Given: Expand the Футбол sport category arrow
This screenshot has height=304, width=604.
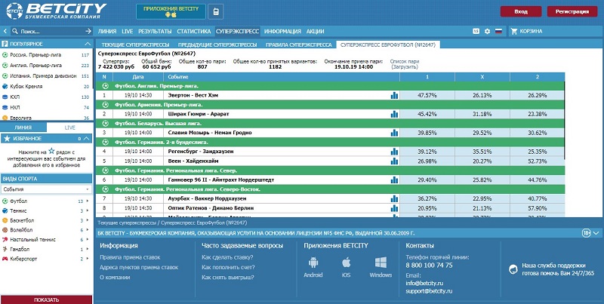Looking at the screenshot, I should click(x=88, y=201).
